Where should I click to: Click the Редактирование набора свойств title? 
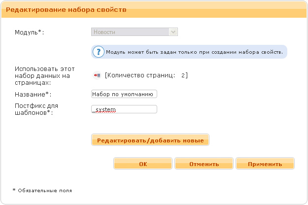(66, 9)
